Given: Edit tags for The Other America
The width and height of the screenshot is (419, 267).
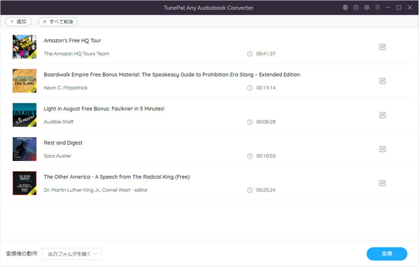Looking at the screenshot, I should tap(382, 183).
